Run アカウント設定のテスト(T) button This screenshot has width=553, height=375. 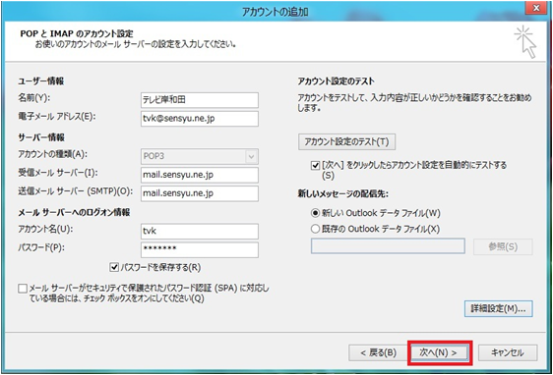coord(346,141)
